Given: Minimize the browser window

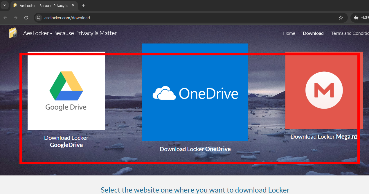Looking at the screenshot, I should 361,5.
